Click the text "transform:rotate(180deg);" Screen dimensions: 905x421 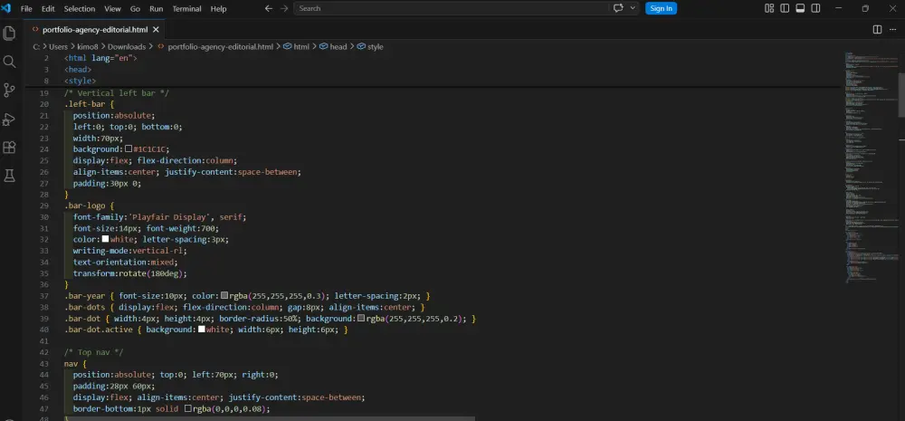(x=130, y=273)
